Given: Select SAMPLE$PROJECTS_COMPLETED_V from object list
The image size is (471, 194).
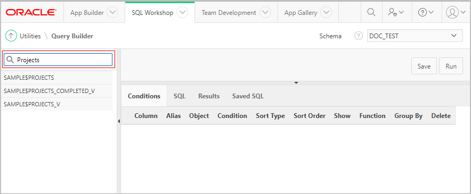Looking at the screenshot, I should pyautogui.click(x=57, y=91).
